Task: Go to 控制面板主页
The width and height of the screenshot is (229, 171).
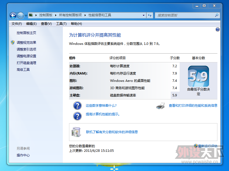Action: 26,33
